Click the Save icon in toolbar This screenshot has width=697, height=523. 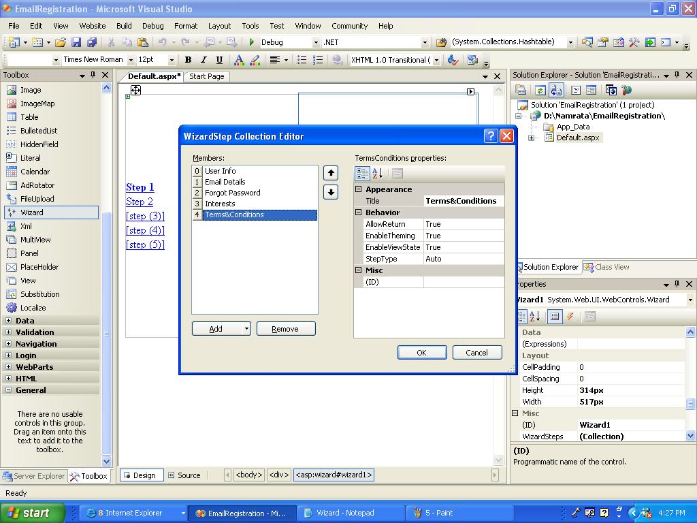[76, 42]
